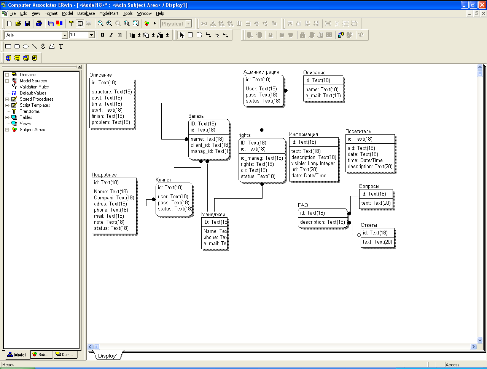Select the dashed view table tool
The height and width of the screenshot is (369, 487).
click(199, 35)
